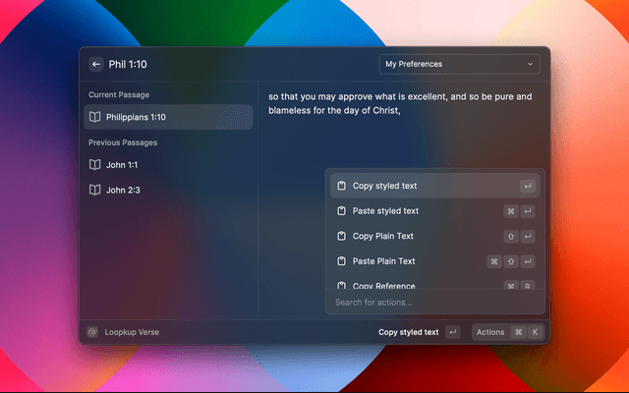Click the book icon next to John 2:3
Screen dimensions: 629x393
(x=95, y=190)
